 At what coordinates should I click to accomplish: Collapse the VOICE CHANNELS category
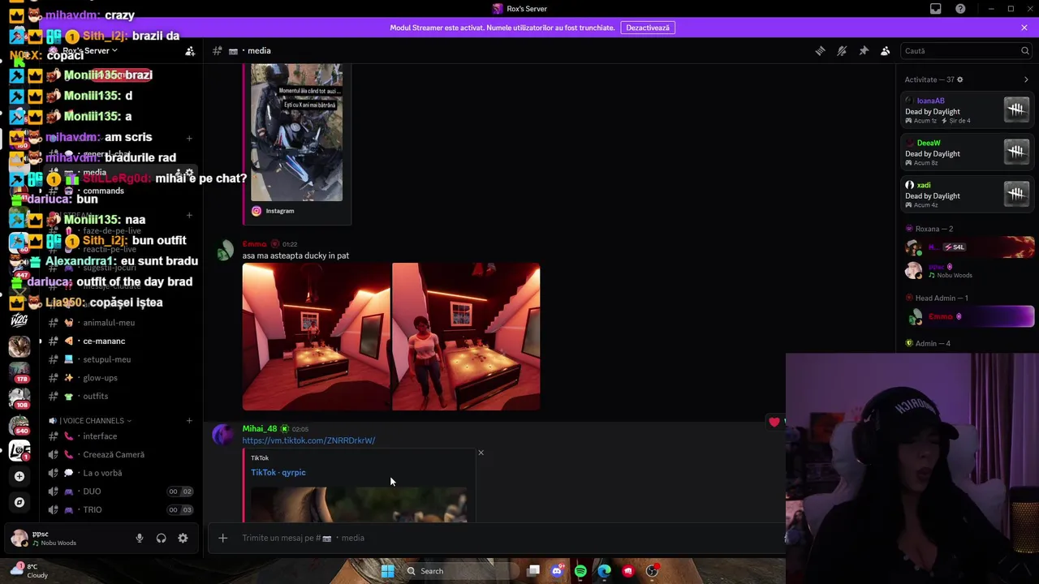(90, 420)
